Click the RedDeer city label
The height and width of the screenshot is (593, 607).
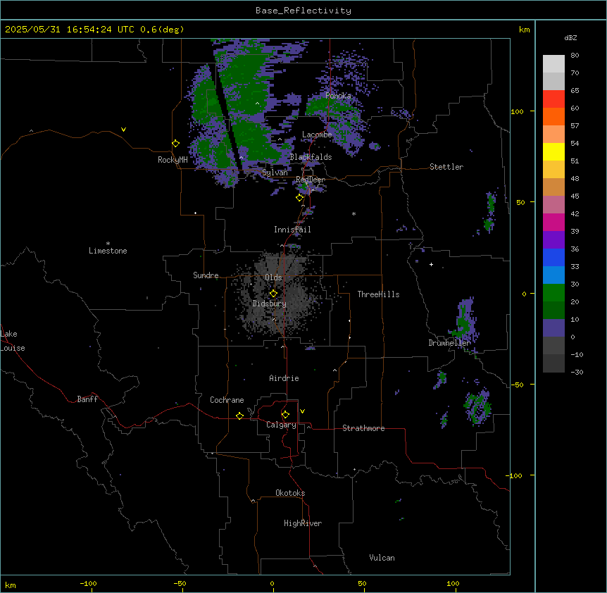[x=311, y=180]
